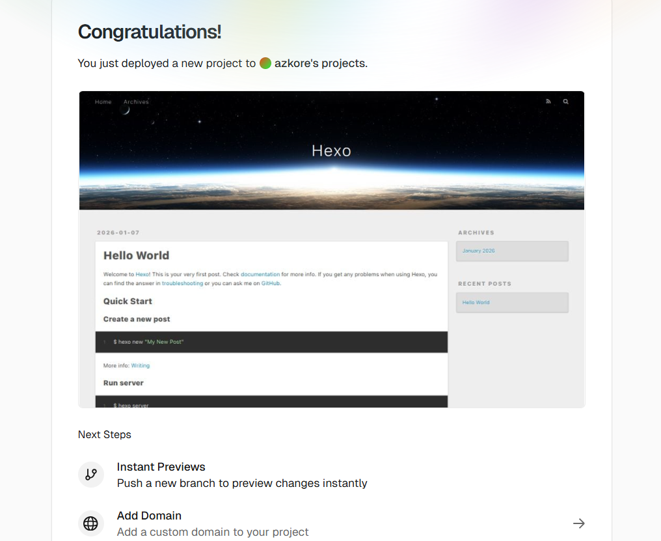Click the Writing link under More info
Image resolution: width=661 pixels, height=541 pixels.
[141, 366]
